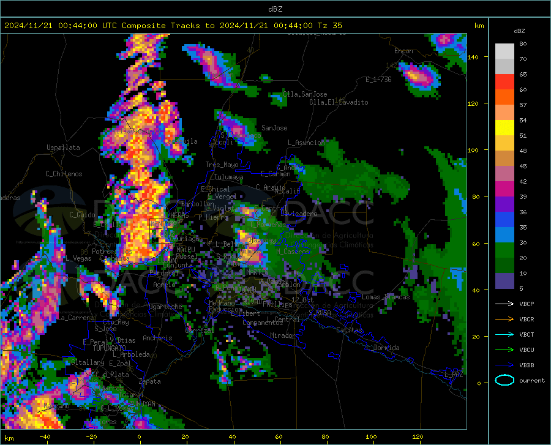The image size is (551, 445).
Task: Select the red 60-65 dBZ swatch
Action: point(504,82)
